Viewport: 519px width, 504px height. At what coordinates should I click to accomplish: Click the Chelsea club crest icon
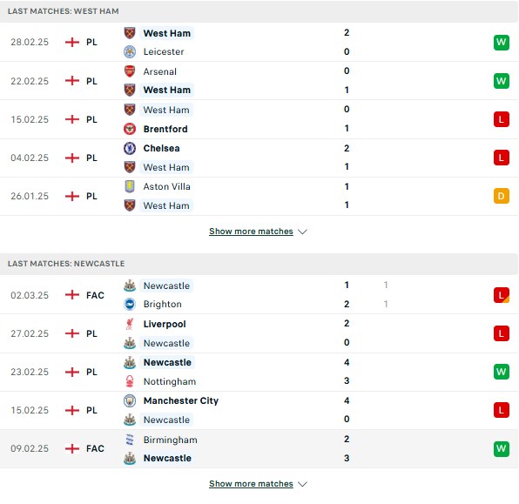coord(130,148)
